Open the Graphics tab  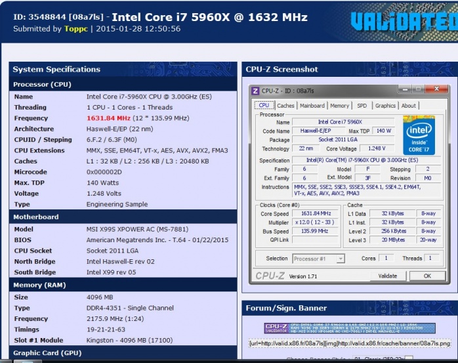[x=385, y=106]
